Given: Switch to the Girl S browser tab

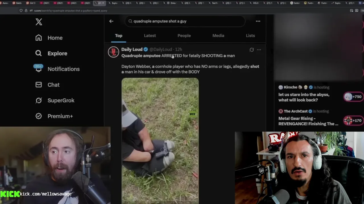Looking at the screenshot, I should [x=31, y=3].
